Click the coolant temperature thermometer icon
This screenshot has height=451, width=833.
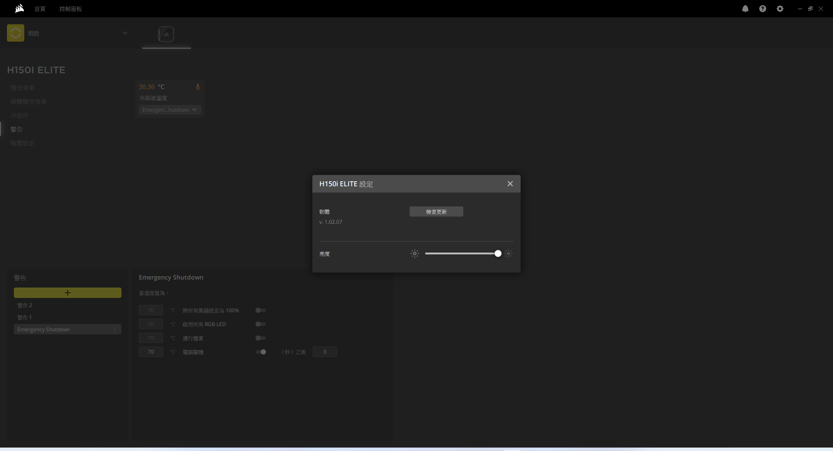click(x=198, y=87)
